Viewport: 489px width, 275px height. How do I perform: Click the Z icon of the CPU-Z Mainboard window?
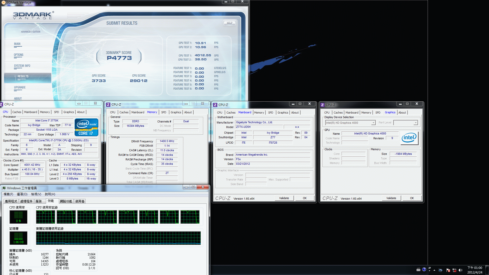215,105
